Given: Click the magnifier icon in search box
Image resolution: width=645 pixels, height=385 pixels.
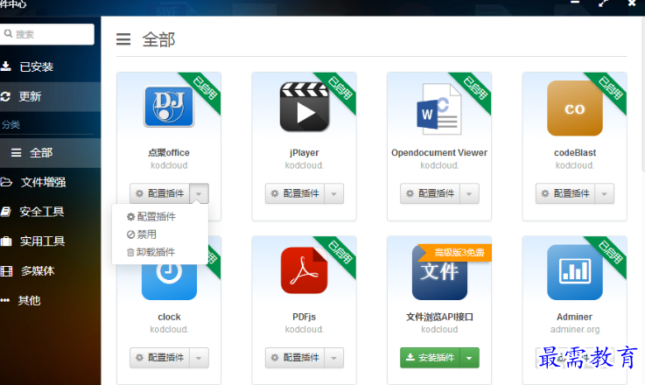Looking at the screenshot, I should [8, 33].
